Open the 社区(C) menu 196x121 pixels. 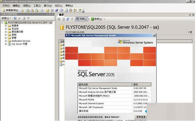tap(58, 6)
